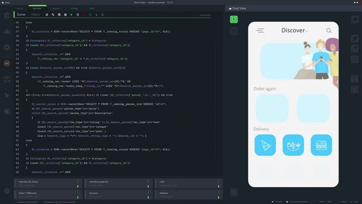Open the Home tab in the top tab bar
The image size is (362, 204).
pyautogui.click(x=20, y=8)
